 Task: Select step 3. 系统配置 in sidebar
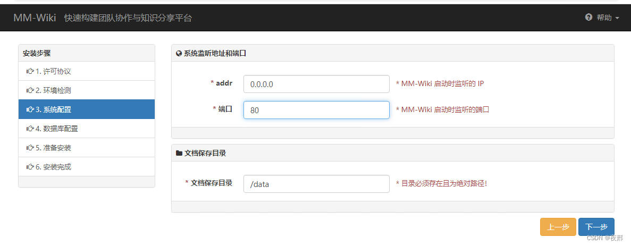87,109
